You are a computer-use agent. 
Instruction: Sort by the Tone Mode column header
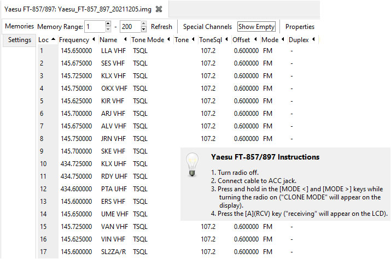click(x=150, y=40)
